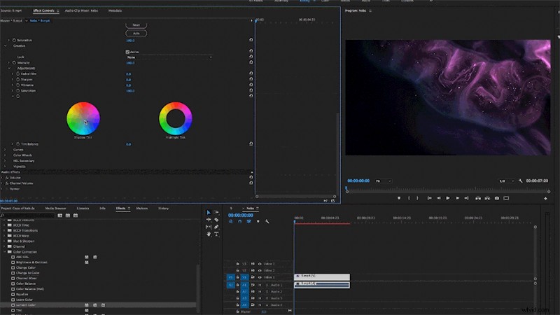Open the Program monitor settings wrench
560x315 pixels.
click(x=520, y=181)
